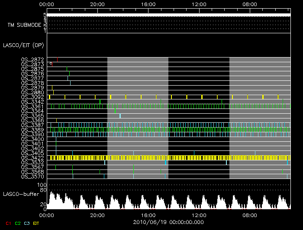Screen dimensions: 303x230
Task: Select the OS_3570 row label
Action: (x=32, y=176)
